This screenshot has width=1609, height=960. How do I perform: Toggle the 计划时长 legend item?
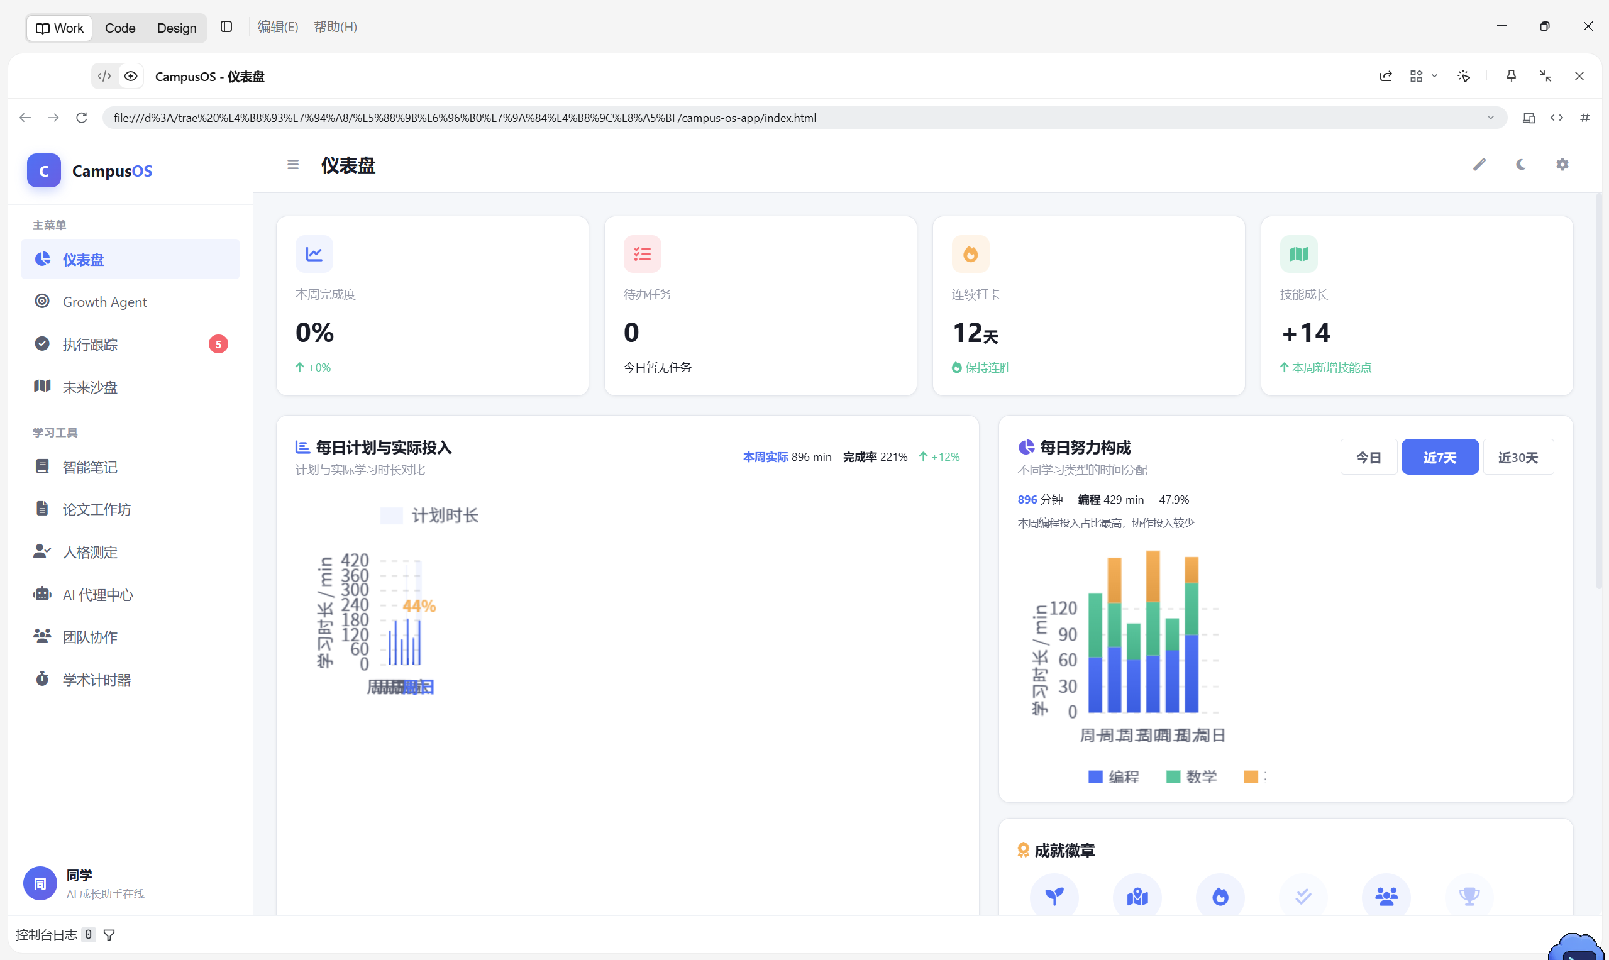pos(429,516)
